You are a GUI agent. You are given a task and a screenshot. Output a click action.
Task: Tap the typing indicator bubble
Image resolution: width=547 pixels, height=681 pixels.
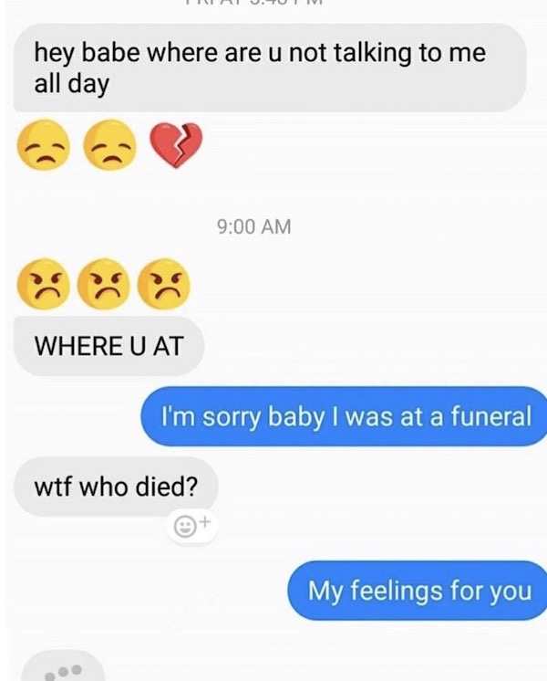pyautogui.click(x=63, y=665)
